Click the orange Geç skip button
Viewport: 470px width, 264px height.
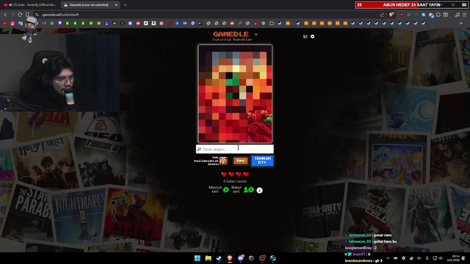point(241,161)
